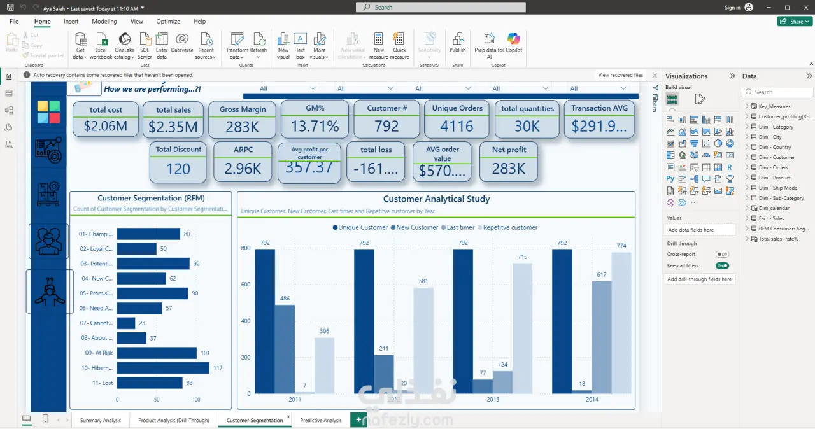
Task: Switch to the Predictive Analysis page tab
Action: (x=321, y=420)
